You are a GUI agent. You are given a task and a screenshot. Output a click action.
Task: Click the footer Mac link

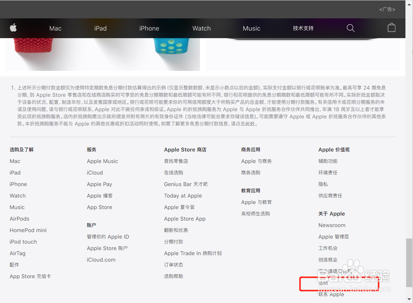(15, 161)
